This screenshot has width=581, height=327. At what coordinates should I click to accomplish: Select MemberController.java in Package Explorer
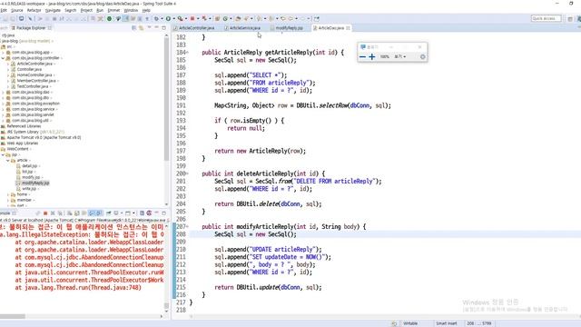click(36, 81)
